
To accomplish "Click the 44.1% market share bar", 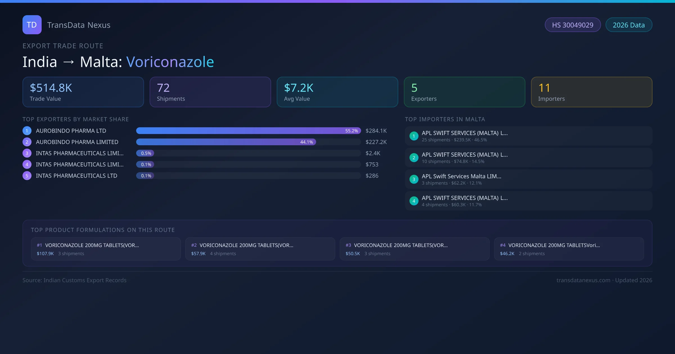I will coord(226,142).
